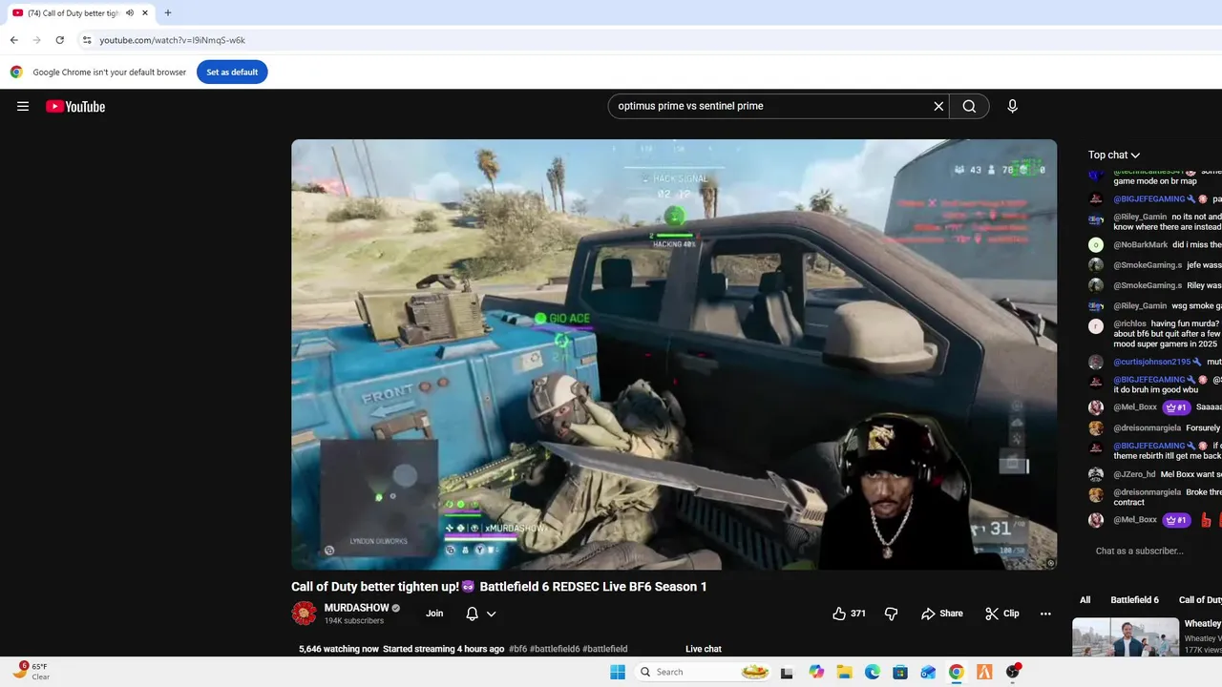Click @JZero_hd chat username
The width and height of the screenshot is (1222, 687).
pos(1134,474)
